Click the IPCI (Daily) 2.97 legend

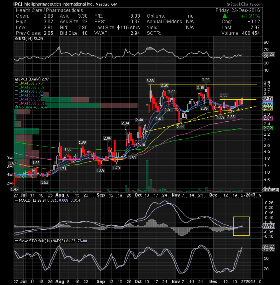(x=32, y=79)
